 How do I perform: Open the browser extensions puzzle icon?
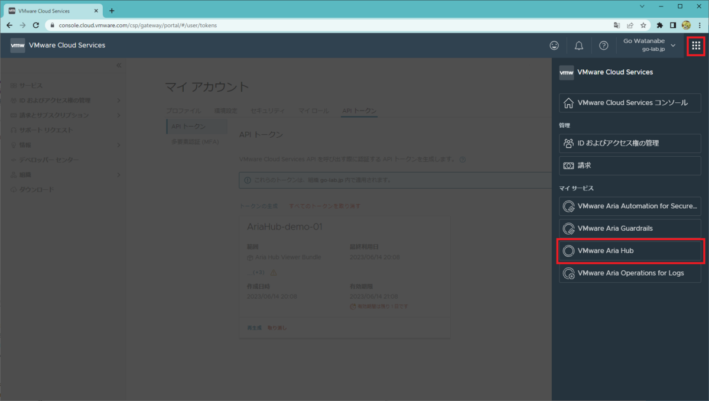(660, 25)
